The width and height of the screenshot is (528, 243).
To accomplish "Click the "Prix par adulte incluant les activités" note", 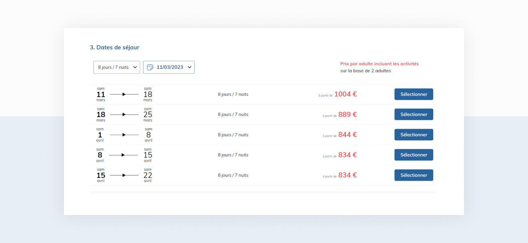I will [x=379, y=64].
